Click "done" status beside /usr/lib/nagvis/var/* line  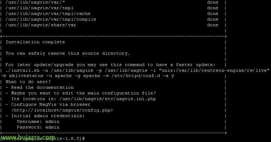(212, 2)
